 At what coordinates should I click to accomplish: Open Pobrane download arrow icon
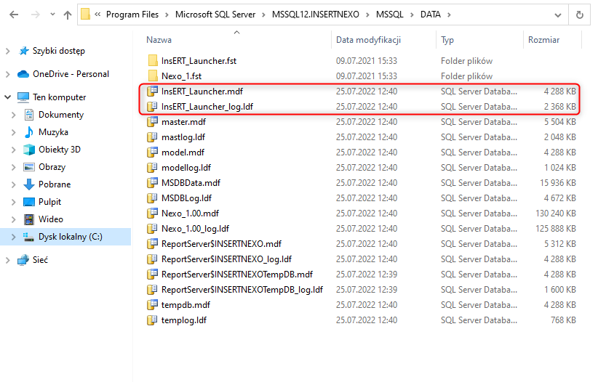29,184
